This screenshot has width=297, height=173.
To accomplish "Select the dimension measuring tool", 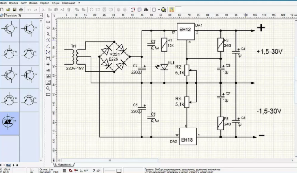I will tap(48, 58).
